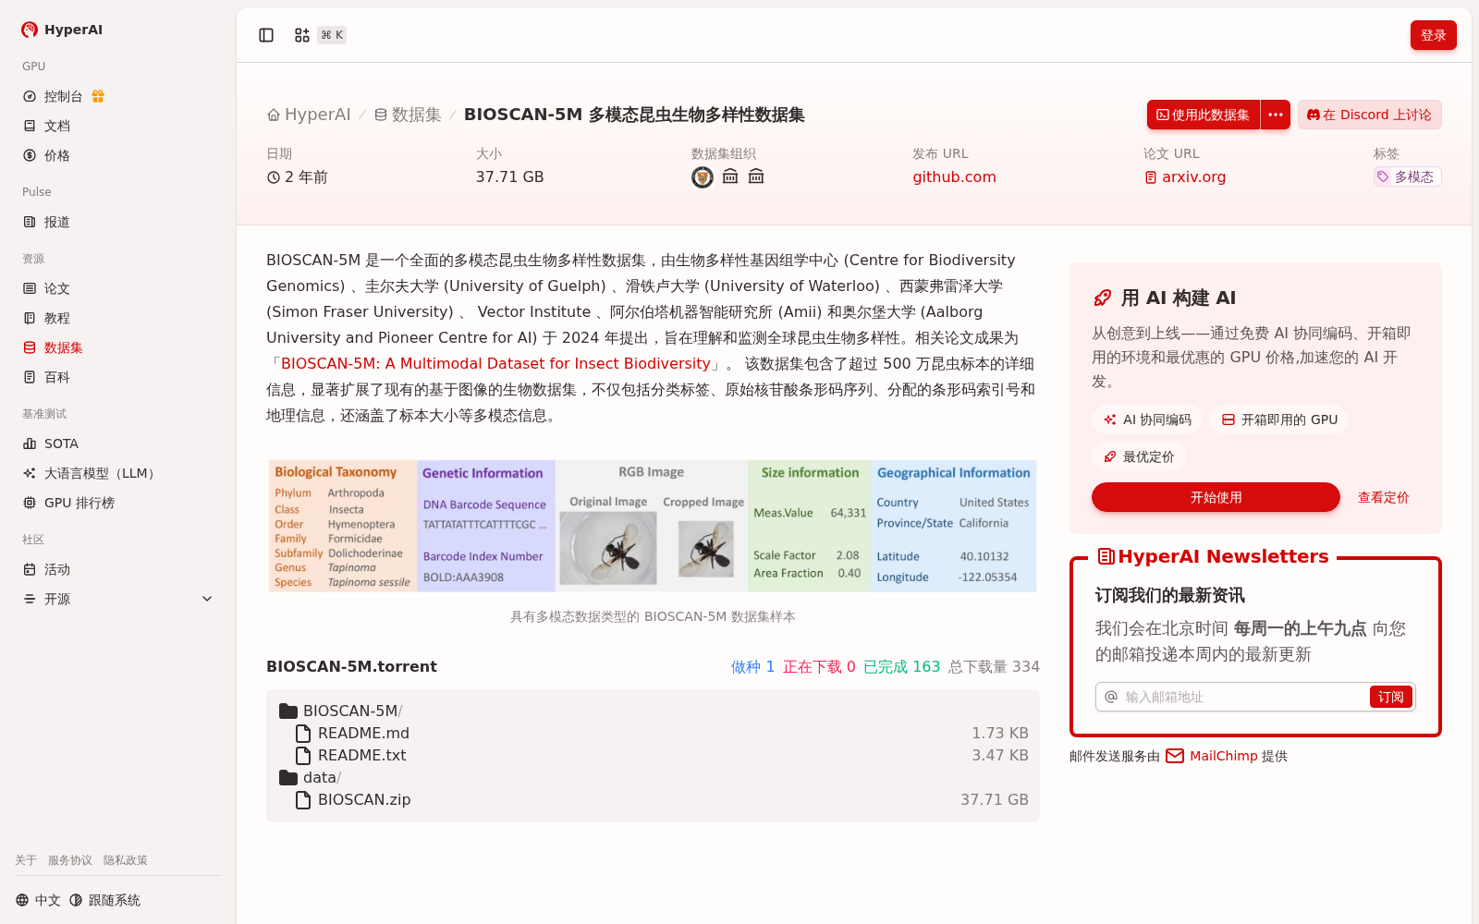
Task: Click the 订阅 subscribe button
Action: click(1390, 697)
